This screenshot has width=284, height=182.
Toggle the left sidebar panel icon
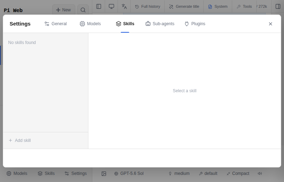pyautogui.click(x=99, y=6)
